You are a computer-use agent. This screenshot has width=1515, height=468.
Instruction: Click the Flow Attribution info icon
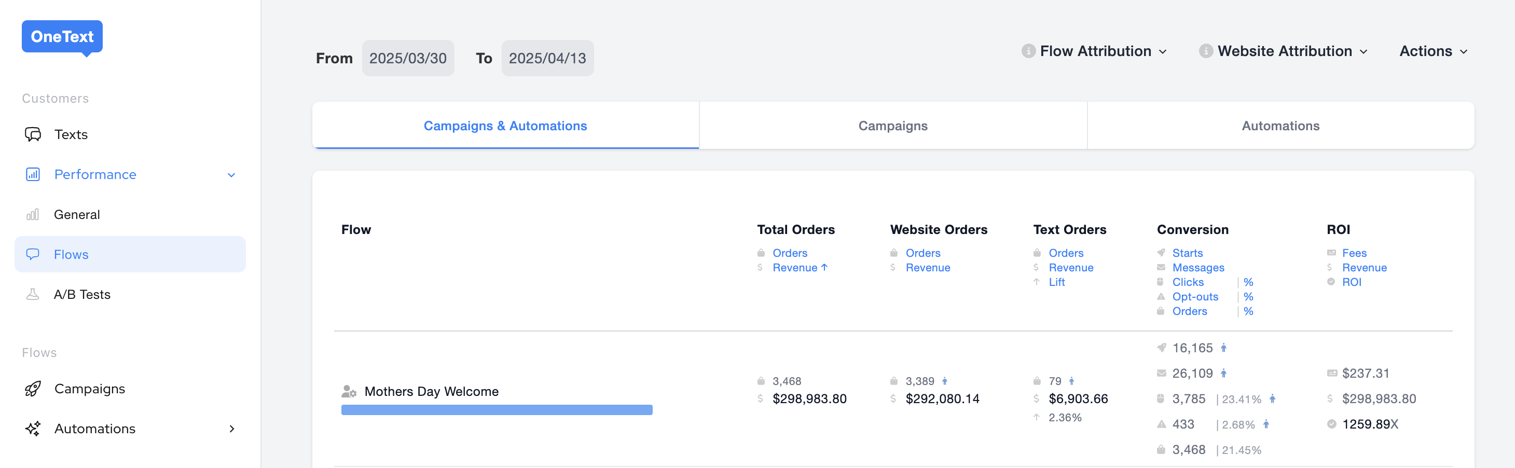[1028, 51]
